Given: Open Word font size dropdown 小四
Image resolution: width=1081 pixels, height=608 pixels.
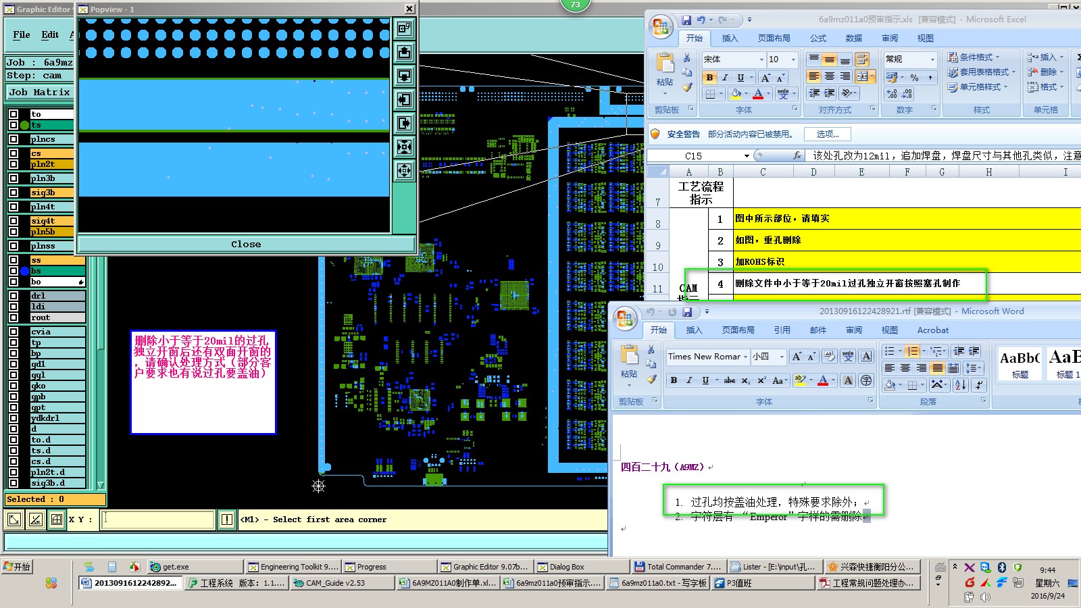Looking at the screenshot, I should (x=782, y=357).
